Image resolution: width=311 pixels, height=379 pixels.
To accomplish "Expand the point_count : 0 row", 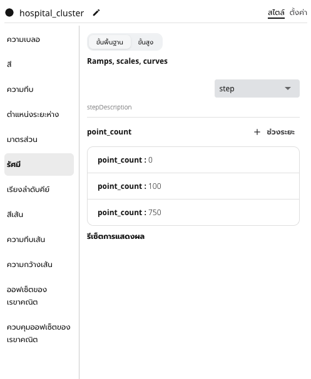I will pos(193,159).
